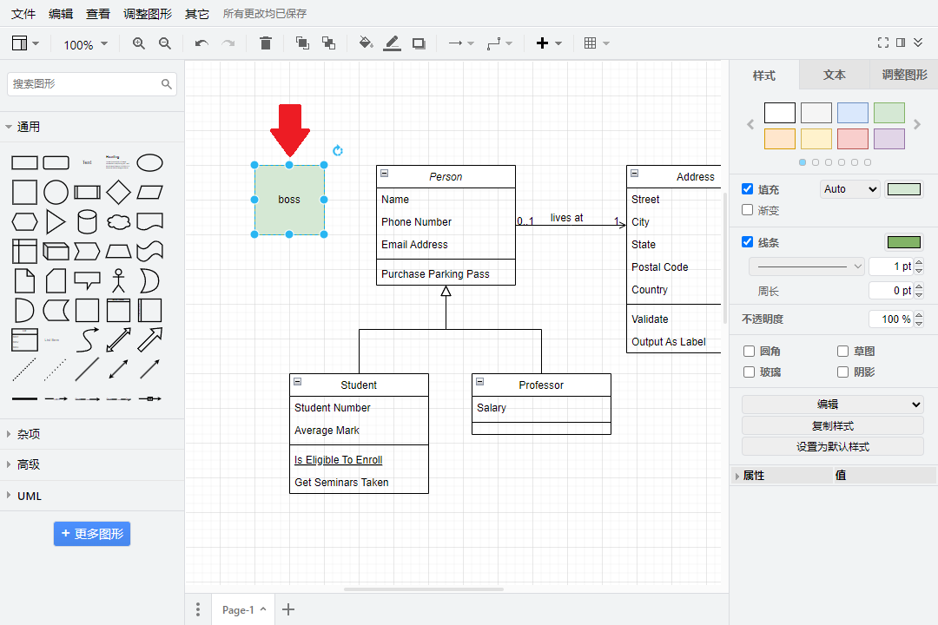Click the undo arrow icon
Image resolution: width=938 pixels, height=625 pixels.
pyautogui.click(x=201, y=43)
